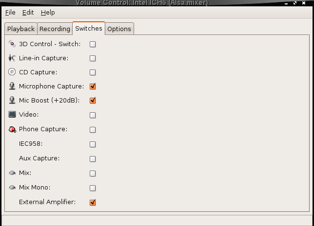
Task: Uncheck Mic Boost (+20dB)
Action: tap(93, 100)
